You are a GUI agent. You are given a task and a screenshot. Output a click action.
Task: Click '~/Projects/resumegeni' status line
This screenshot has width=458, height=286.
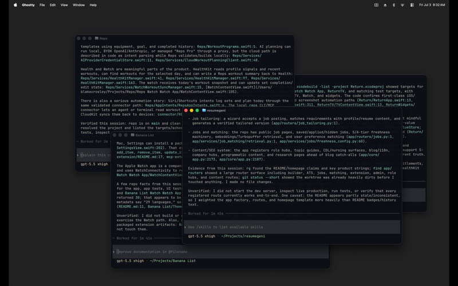pyautogui.click(x=243, y=236)
